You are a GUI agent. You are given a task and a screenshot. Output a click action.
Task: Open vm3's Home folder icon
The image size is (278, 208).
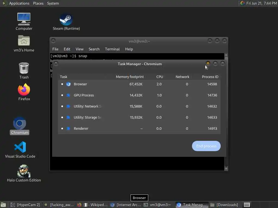click(24, 44)
